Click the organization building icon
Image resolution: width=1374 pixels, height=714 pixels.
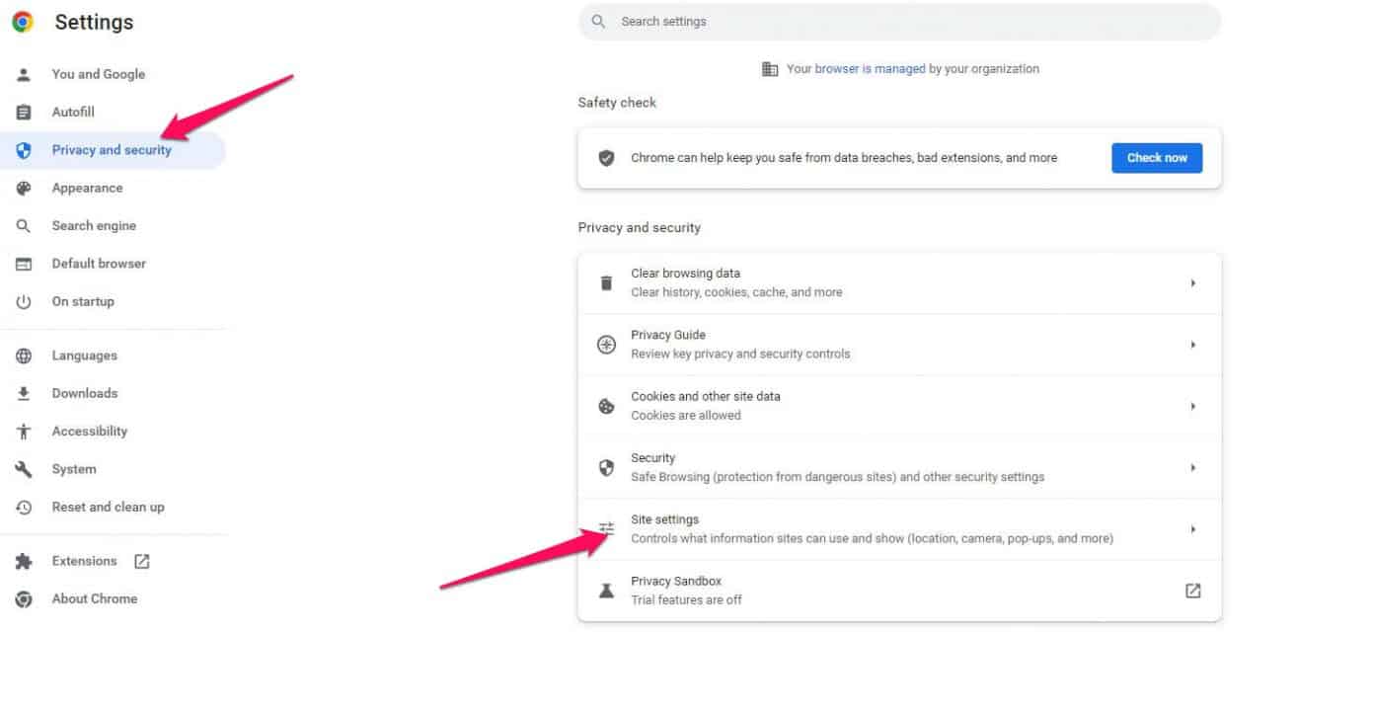(x=770, y=68)
